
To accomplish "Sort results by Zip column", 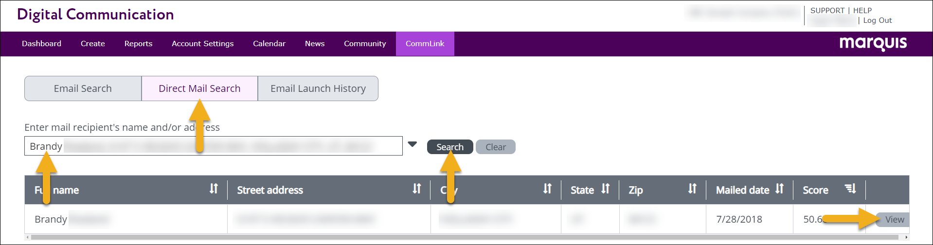I will tap(692, 189).
